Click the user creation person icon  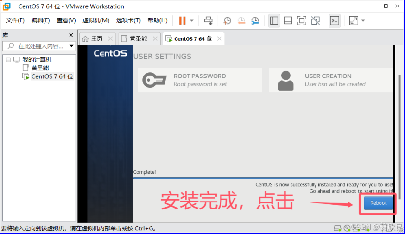coord(285,81)
